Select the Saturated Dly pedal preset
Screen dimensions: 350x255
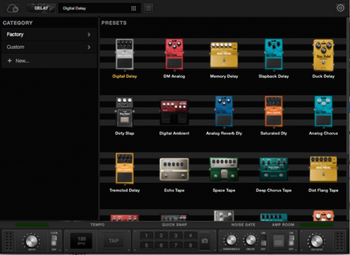(273, 111)
